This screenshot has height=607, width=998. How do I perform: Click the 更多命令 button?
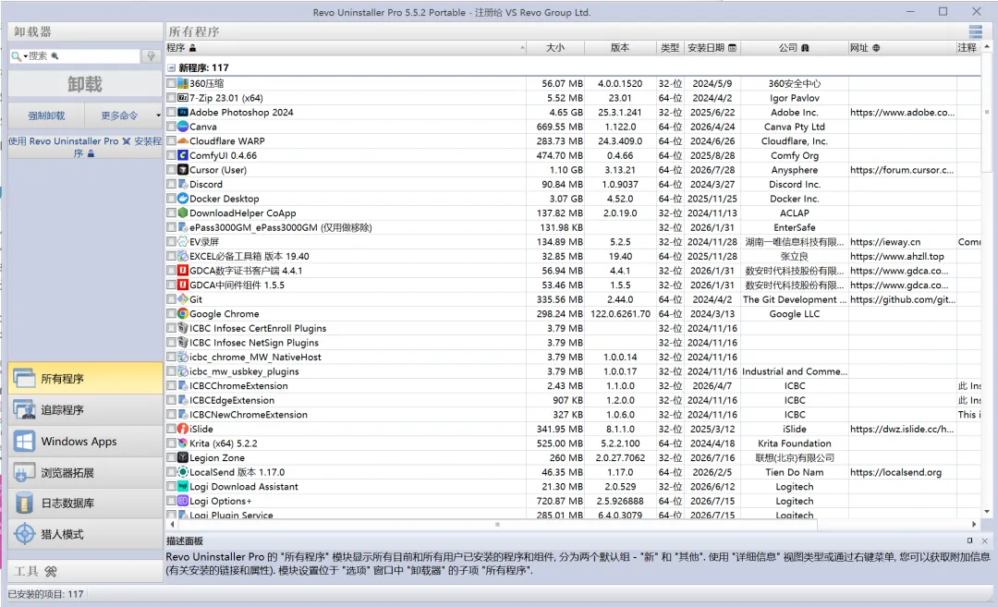click(x=119, y=115)
